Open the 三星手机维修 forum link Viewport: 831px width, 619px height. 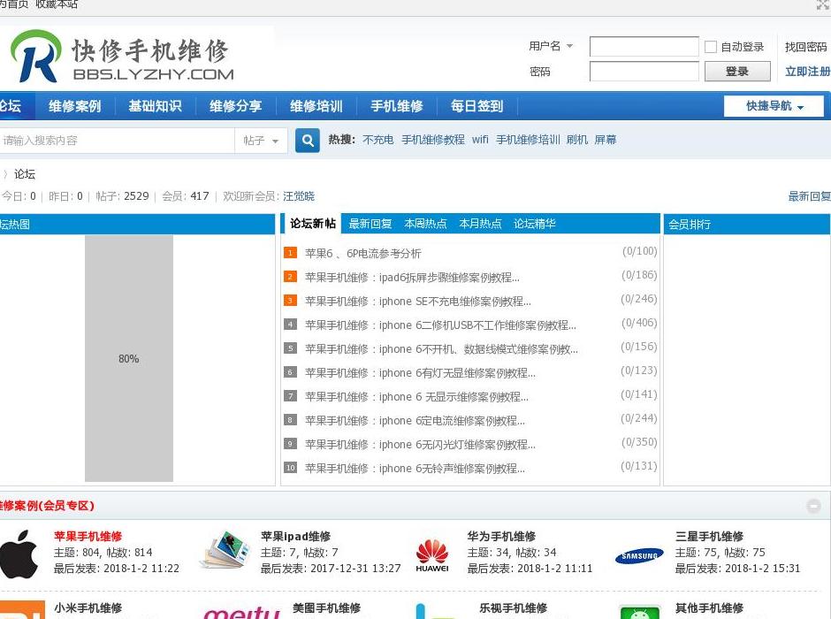(709, 537)
